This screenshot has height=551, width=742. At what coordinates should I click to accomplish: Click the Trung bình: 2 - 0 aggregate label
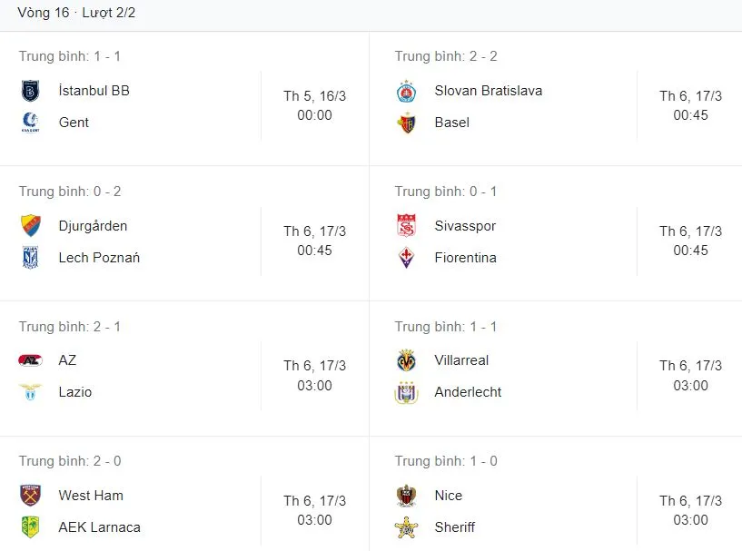pyautogui.click(x=70, y=461)
